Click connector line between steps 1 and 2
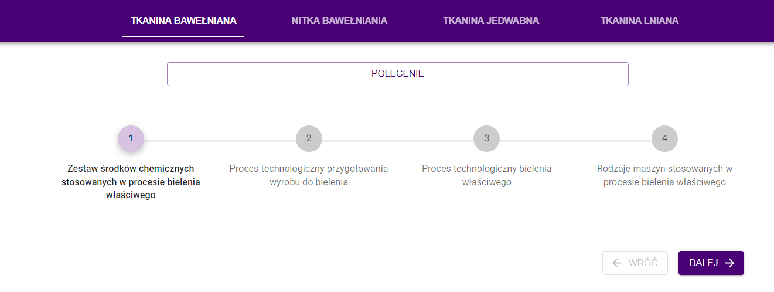 (x=220, y=141)
